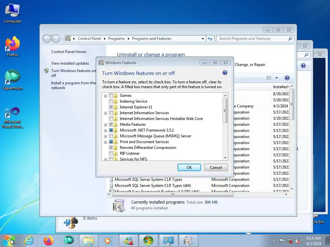Screen dimensions: 330x247
Task: Enable Microsoft Message Queue (MSMQ) Server
Action: coord(111,136)
